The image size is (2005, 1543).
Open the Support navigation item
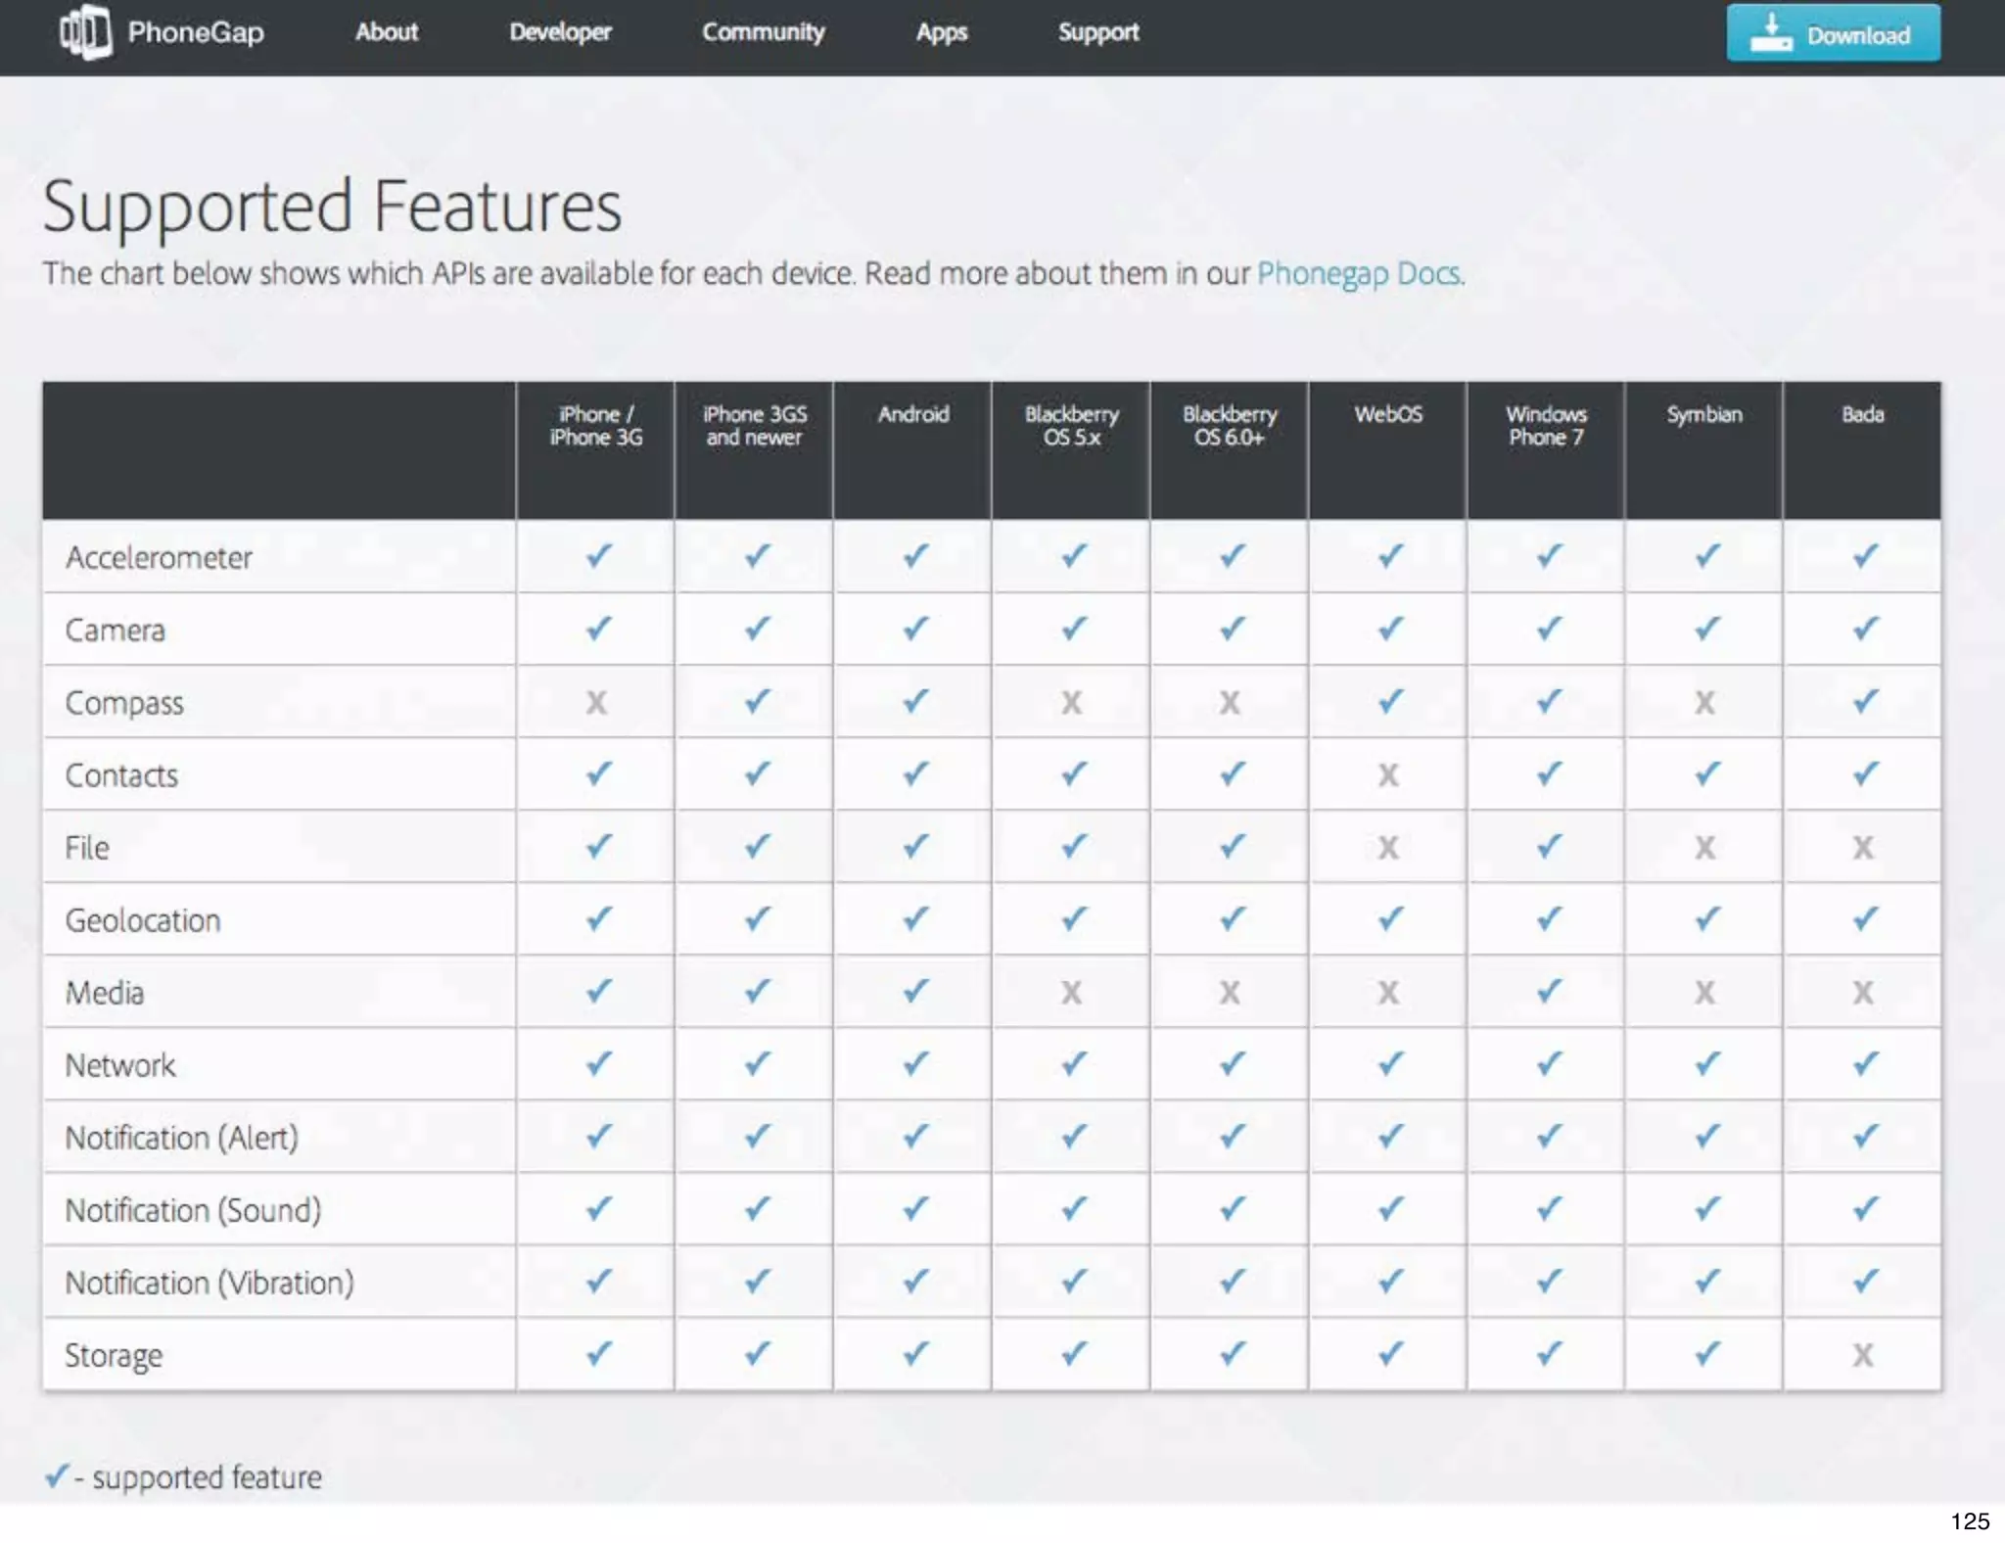tap(1097, 32)
